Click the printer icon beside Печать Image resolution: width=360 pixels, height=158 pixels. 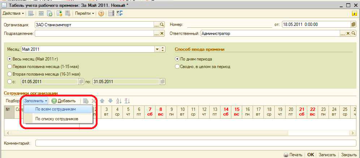click(286, 155)
